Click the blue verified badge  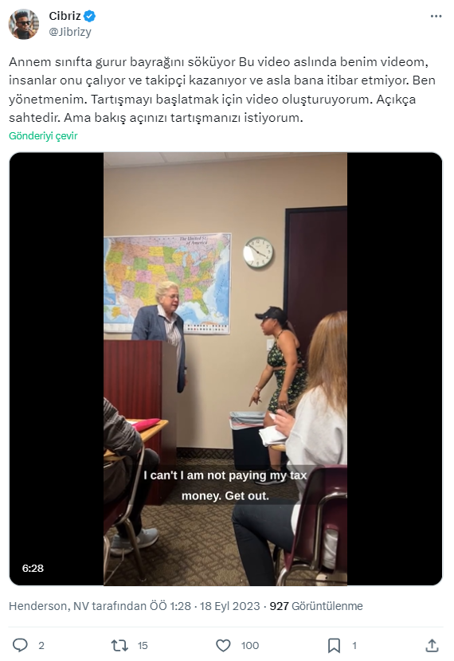[x=89, y=16]
